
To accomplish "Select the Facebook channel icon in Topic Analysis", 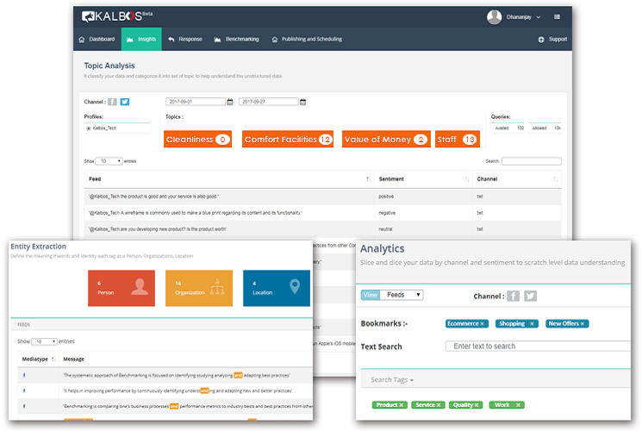I will (x=112, y=102).
